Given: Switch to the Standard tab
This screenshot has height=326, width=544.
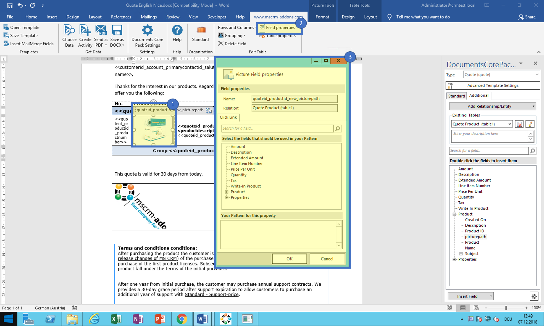Looking at the screenshot, I should 456,96.
